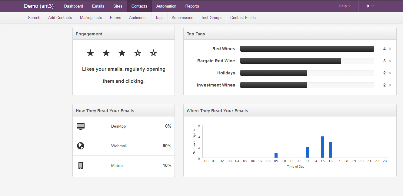Click the Webmail globe icon
This screenshot has width=403, height=196.
coord(81,146)
